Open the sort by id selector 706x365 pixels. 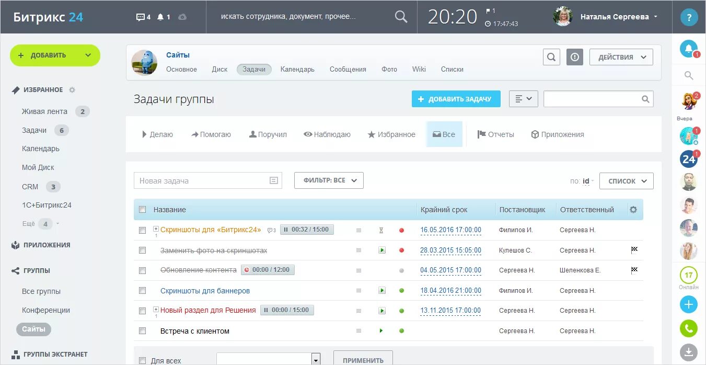(586, 181)
